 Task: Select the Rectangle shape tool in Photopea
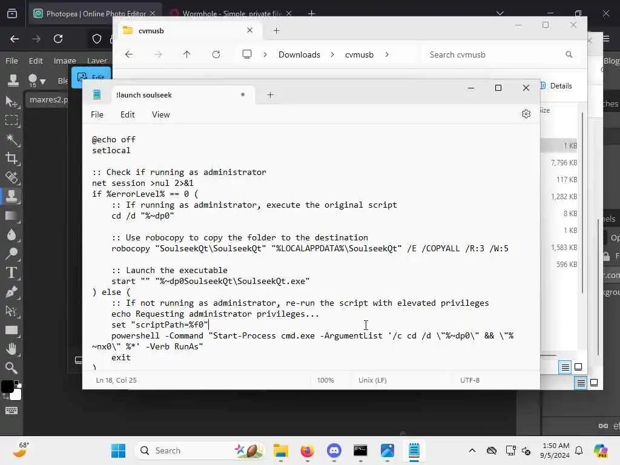[12, 330]
